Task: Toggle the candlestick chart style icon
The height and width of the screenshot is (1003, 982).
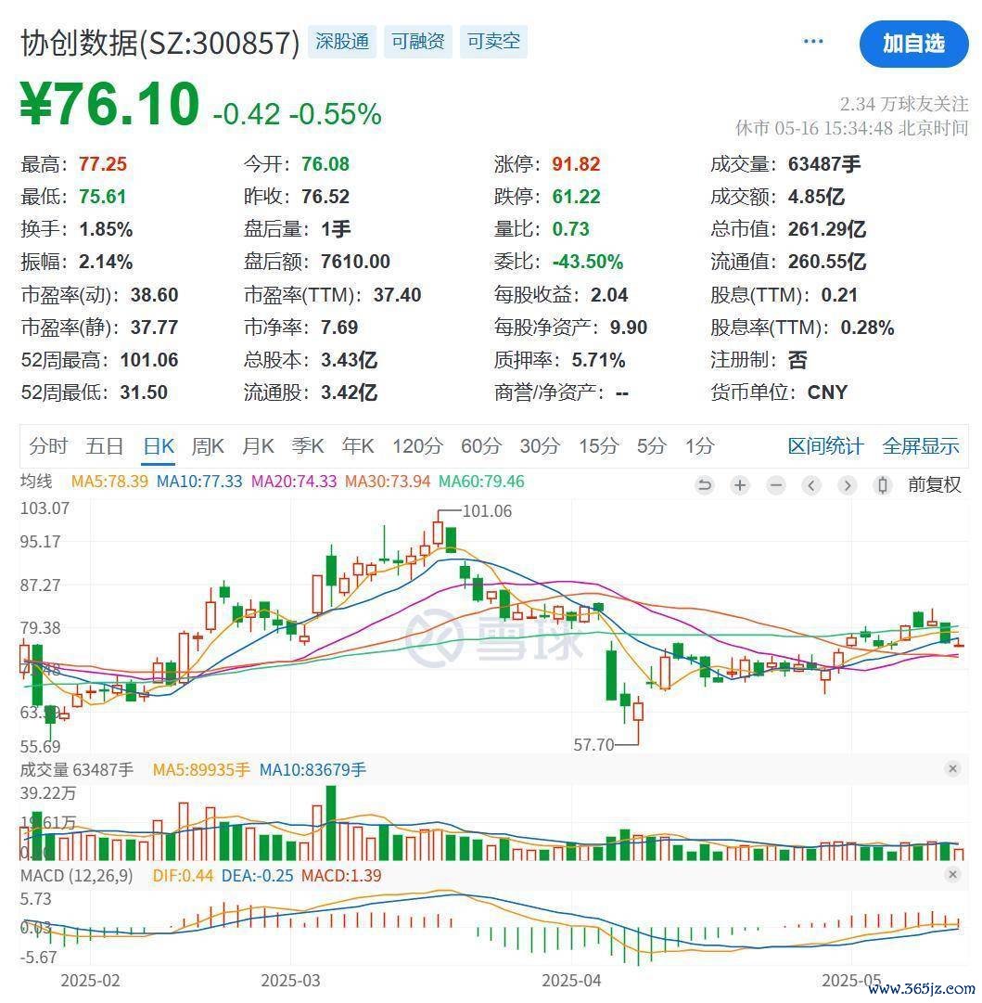Action: pyautogui.click(x=883, y=485)
